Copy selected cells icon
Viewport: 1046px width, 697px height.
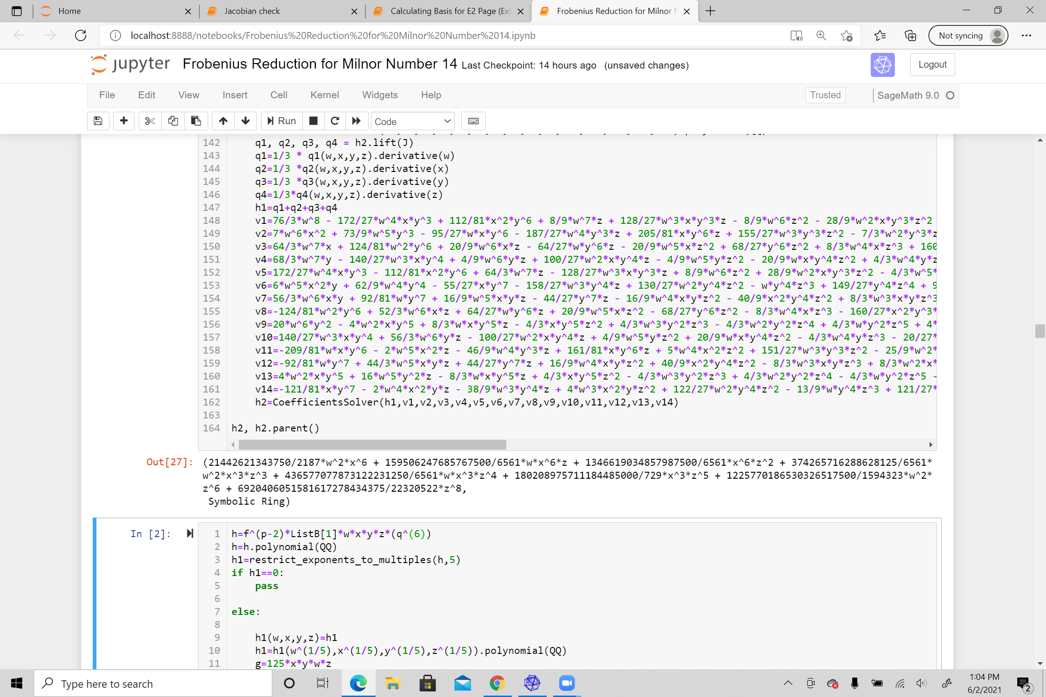click(173, 121)
